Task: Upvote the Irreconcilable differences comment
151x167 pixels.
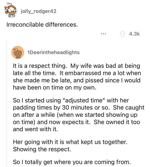Action: click(x=123, y=34)
